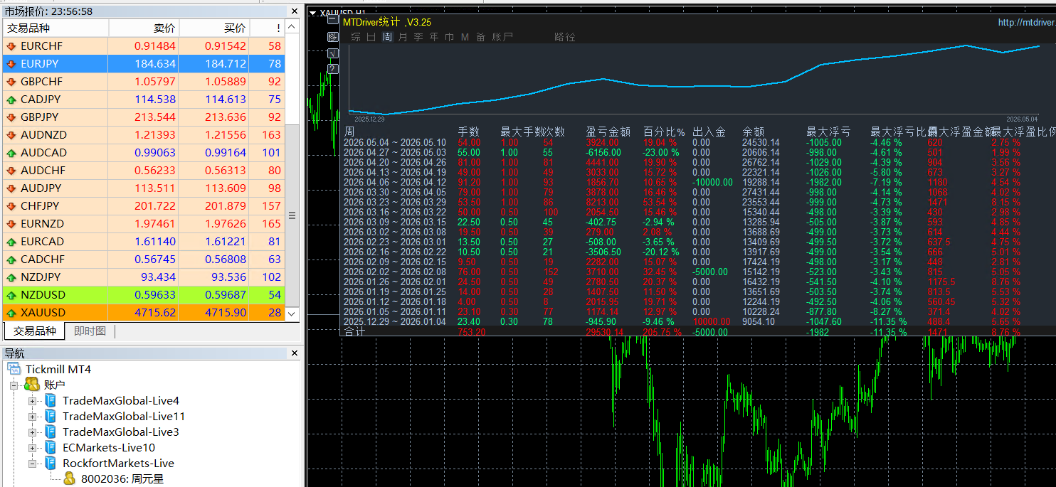This screenshot has height=487, width=1056.
Task: Expand the ECMarkets-Live10 node
Action: pos(32,447)
